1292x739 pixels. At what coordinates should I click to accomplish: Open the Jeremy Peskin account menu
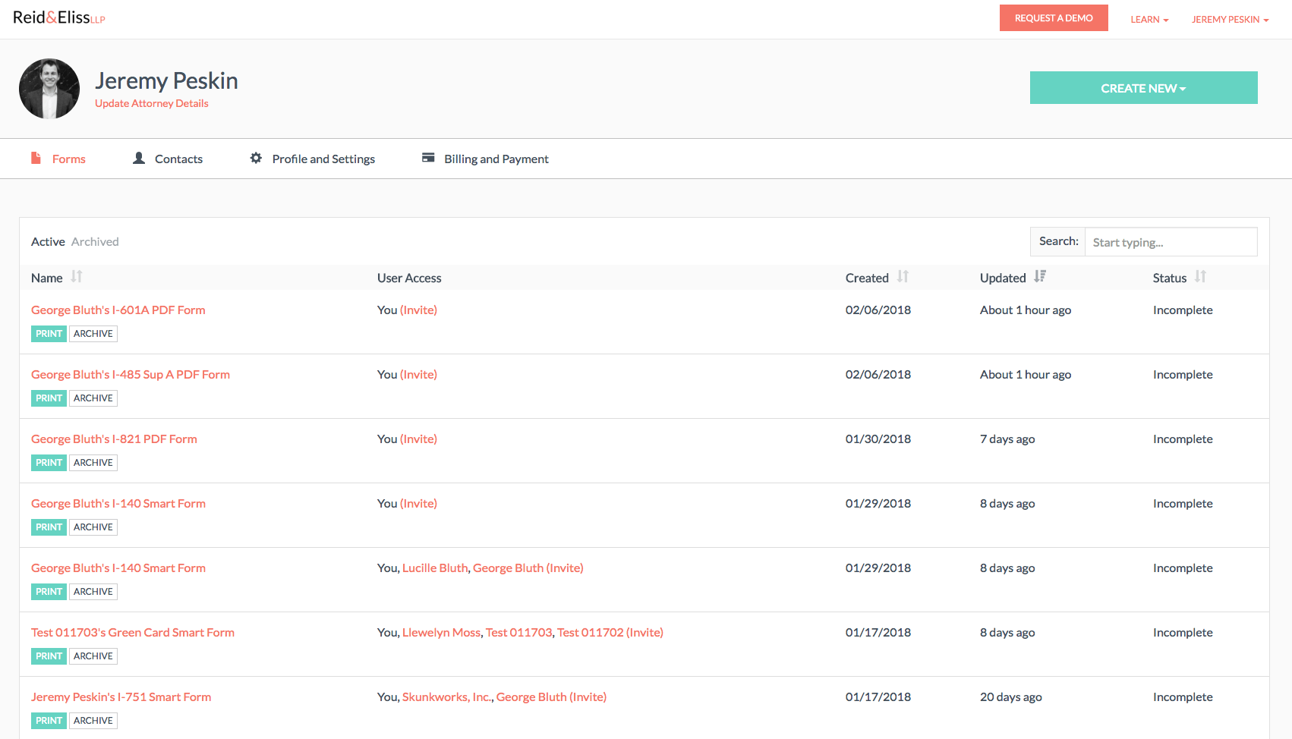click(1230, 20)
